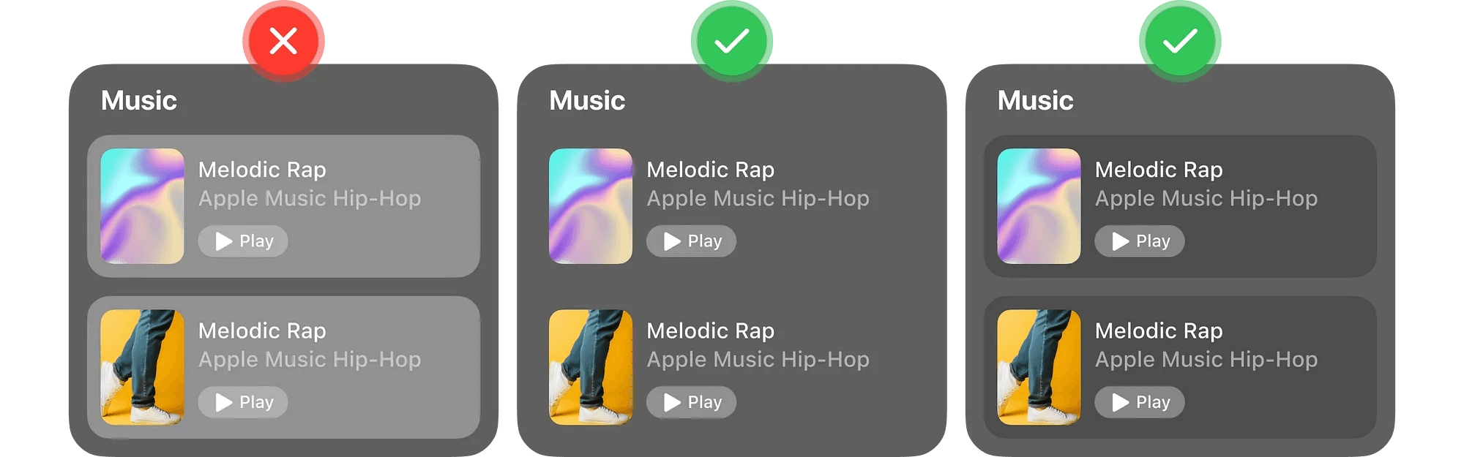The image size is (1464, 457).
Task: Open colorful swirl album art in middle panel
Action: point(591,206)
